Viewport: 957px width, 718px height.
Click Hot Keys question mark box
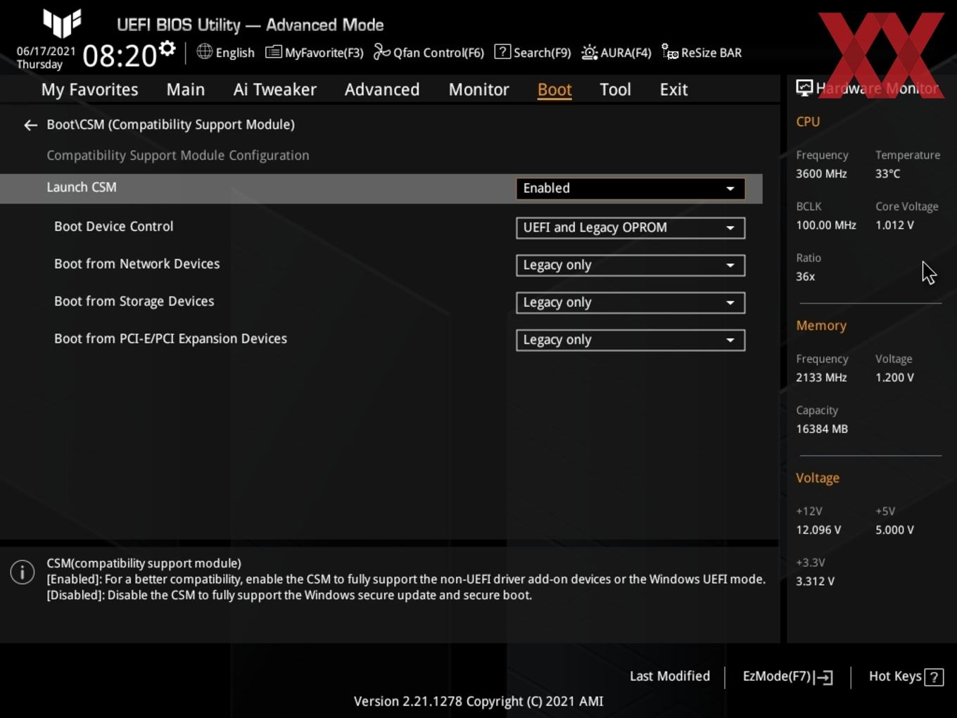click(x=934, y=677)
